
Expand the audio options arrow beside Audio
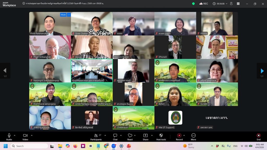15,135
